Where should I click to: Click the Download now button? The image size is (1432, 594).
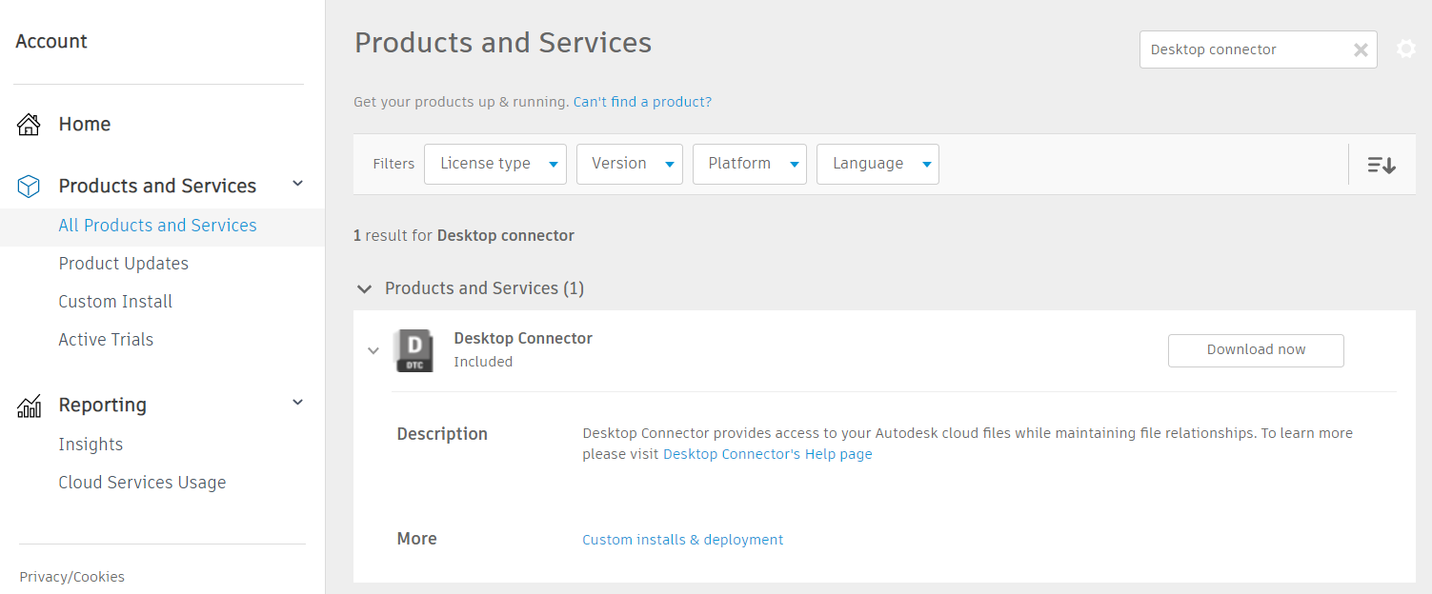pyautogui.click(x=1255, y=350)
